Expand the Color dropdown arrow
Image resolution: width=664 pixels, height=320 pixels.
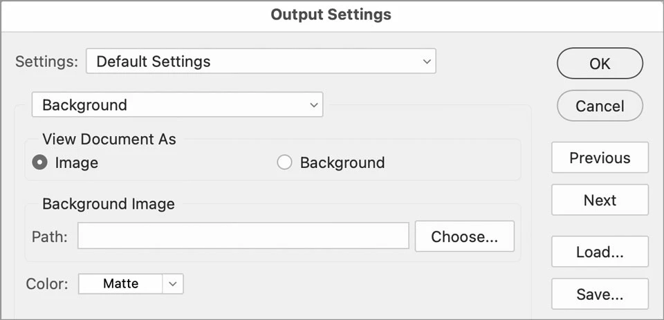click(x=173, y=283)
